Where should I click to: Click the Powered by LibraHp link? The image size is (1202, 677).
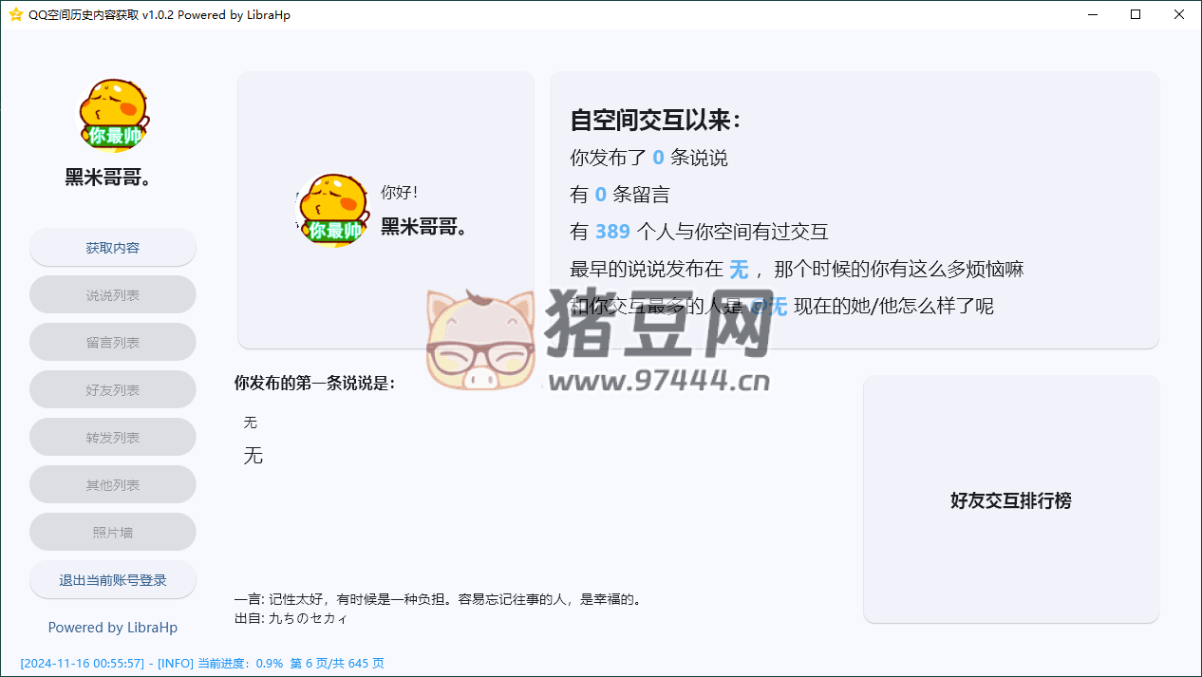113,628
